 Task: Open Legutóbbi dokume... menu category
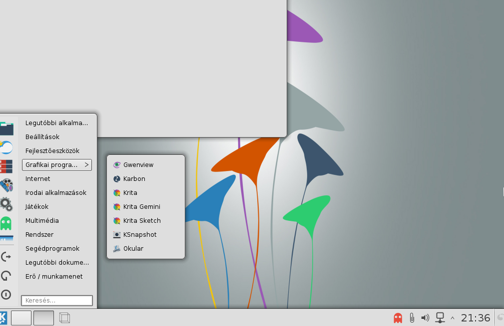pos(57,263)
